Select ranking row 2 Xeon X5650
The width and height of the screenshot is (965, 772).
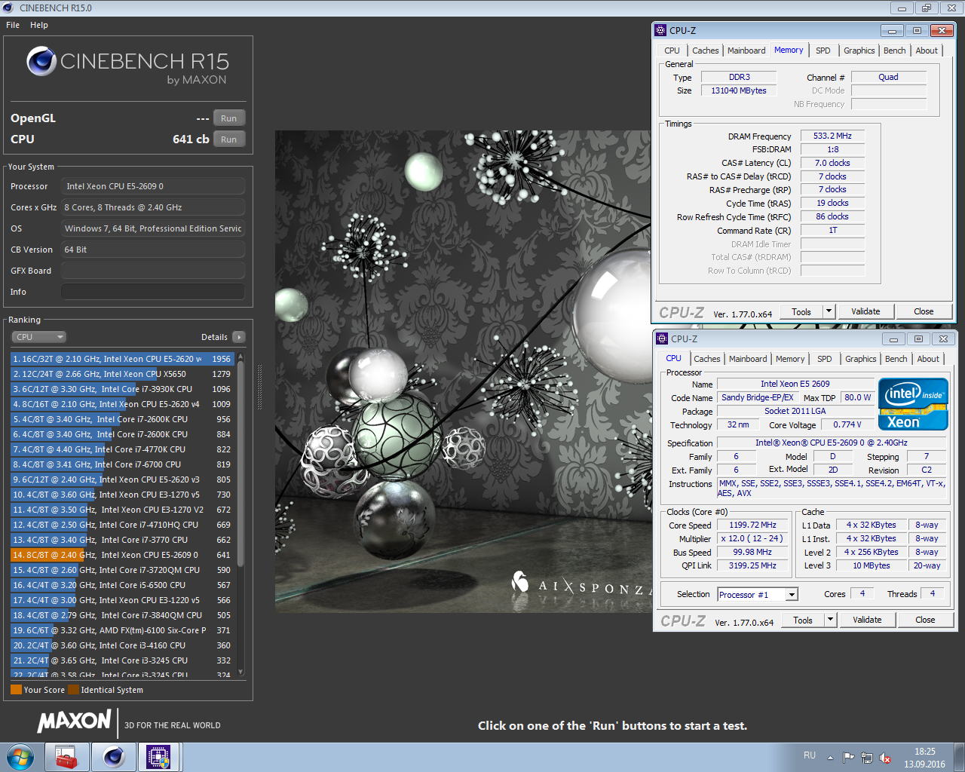tap(122, 374)
